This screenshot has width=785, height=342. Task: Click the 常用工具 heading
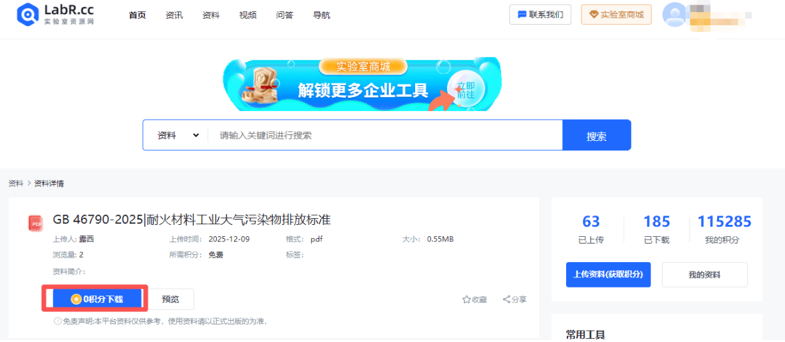[585, 335]
